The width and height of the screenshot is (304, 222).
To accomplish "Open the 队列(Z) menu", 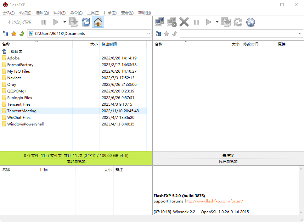I will (x=59, y=13).
